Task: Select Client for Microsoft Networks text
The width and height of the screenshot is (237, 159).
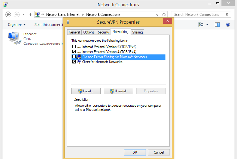Action: tap(102, 62)
